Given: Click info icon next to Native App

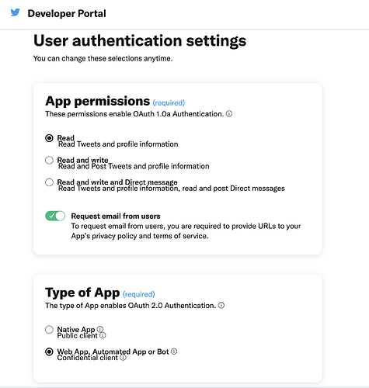Looking at the screenshot, I should pyautogui.click(x=100, y=329).
